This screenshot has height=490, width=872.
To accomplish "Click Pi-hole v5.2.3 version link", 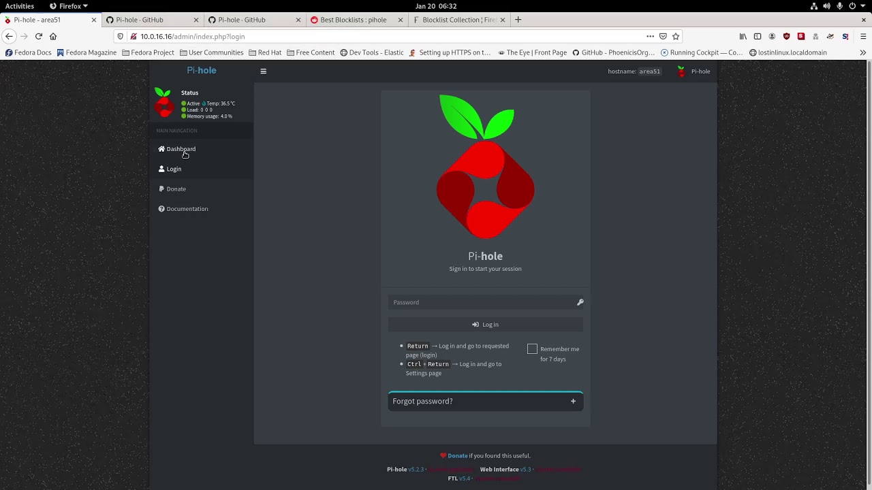I will (416, 470).
